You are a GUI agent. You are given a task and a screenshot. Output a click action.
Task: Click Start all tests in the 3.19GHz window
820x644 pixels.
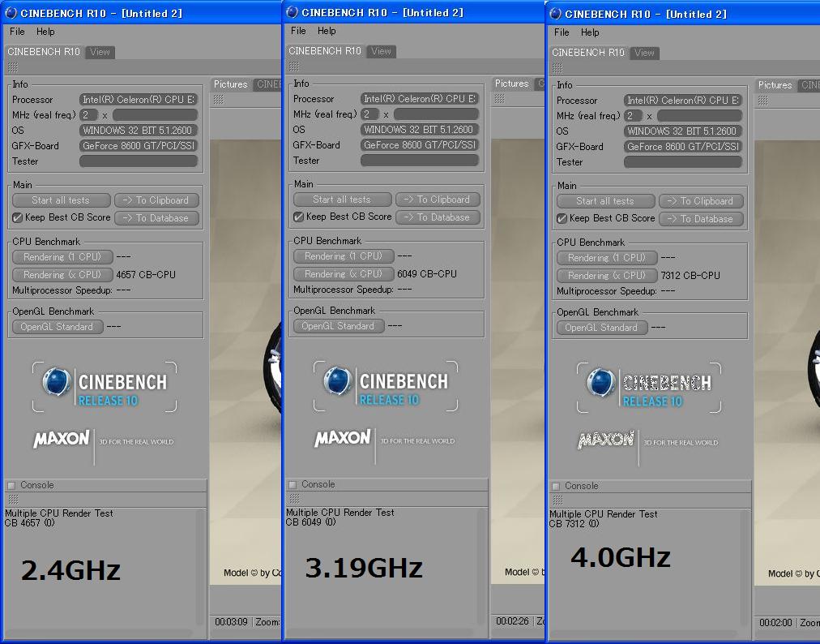tap(343, 200)
